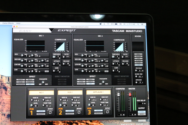Select PLATE reverb type
This screenshot has height=125, width=188.
138,63
